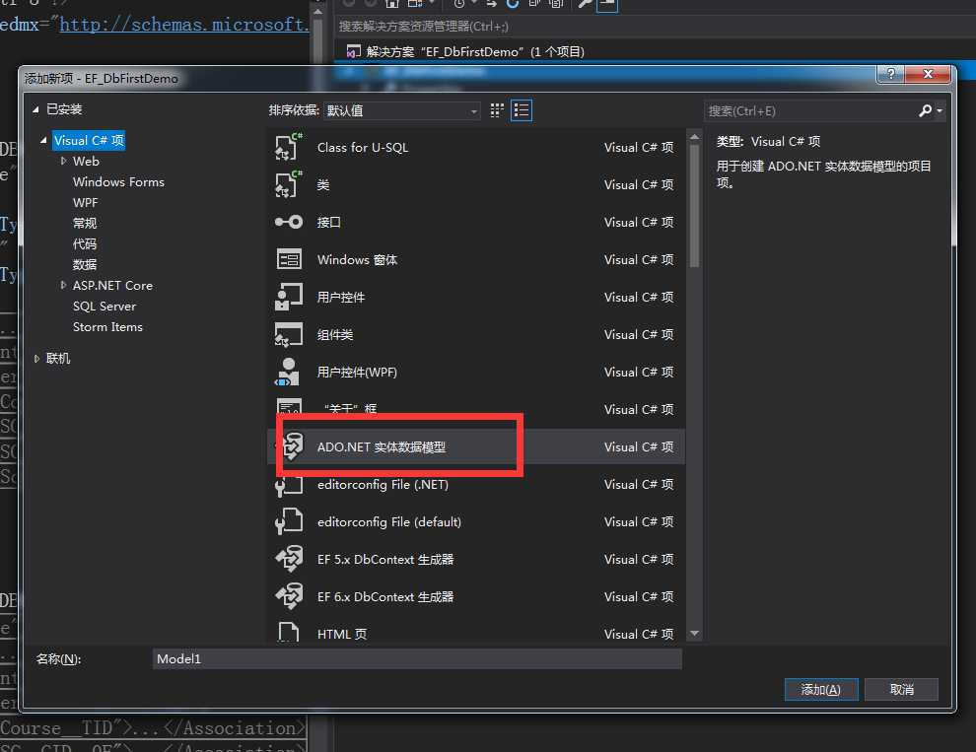Click the Visual C# 项 label for 接口 row
This screenshot has width=976, height=752.
(x=639, y=222)
